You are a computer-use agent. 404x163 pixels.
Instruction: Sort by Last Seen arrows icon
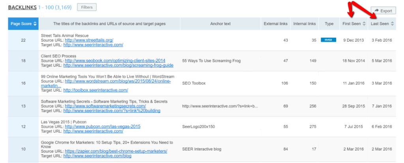392,24
